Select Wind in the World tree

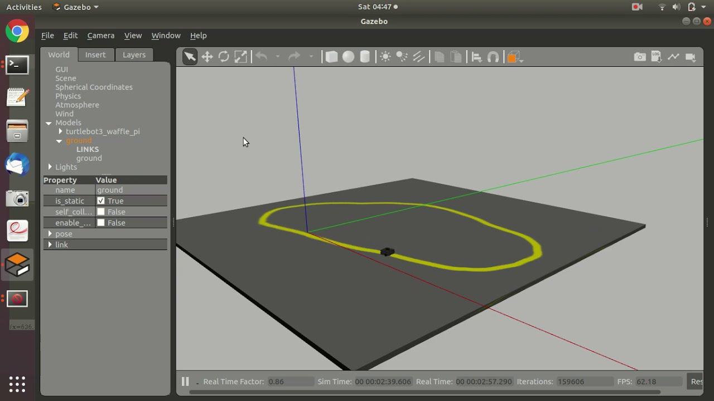64,114
